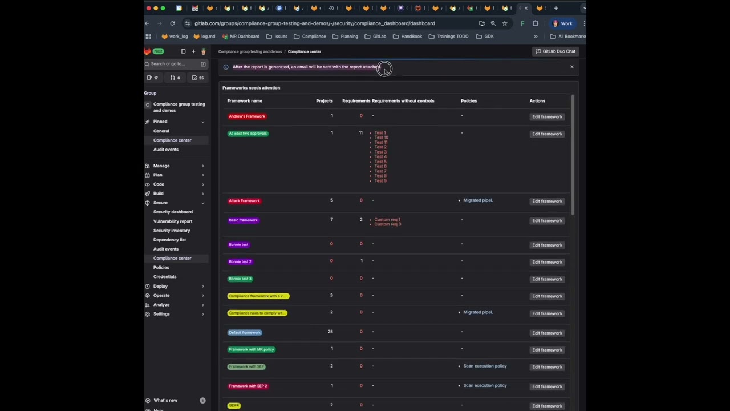Expand the Deploy sidebar section
Screen dimensions: 730x411
[x=175, y=286]
